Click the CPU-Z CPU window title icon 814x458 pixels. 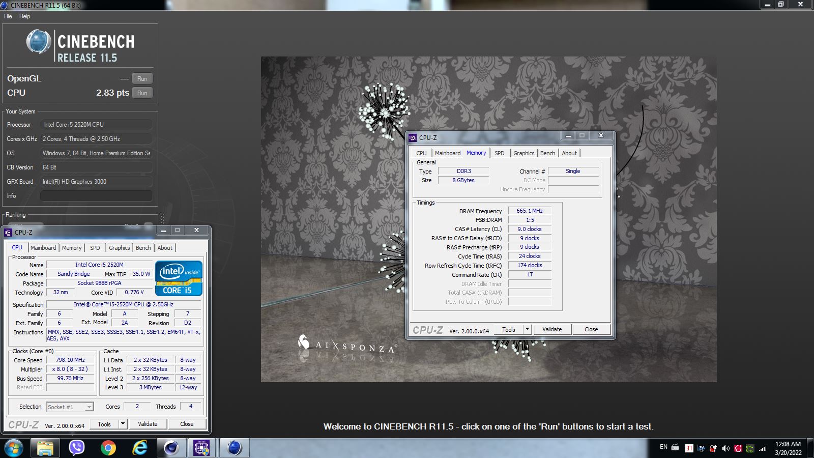[x=8, y=232]
